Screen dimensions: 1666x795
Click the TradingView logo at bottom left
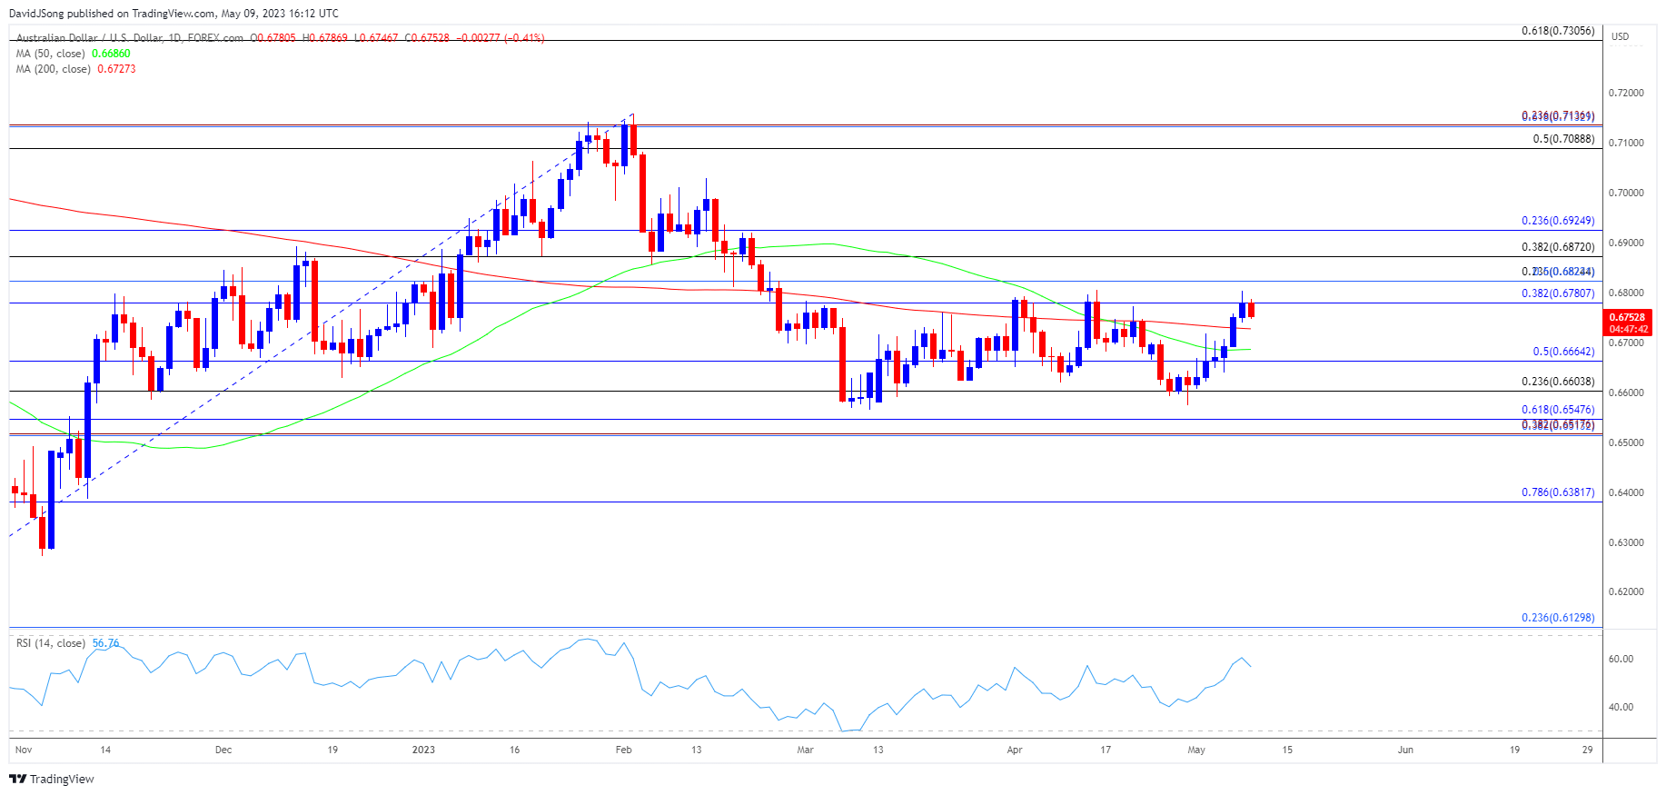click(x=52, y=779)
